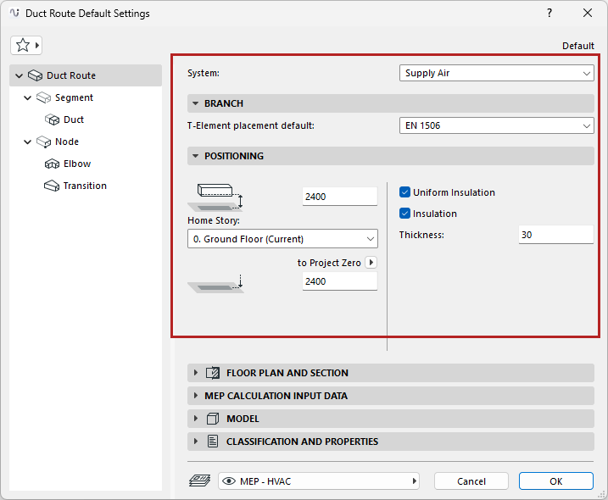Screen dimensions: 608x500
Task: Click the elevation to project zero diagram icon
Action: pyautogui.click(x=216, y=284)
